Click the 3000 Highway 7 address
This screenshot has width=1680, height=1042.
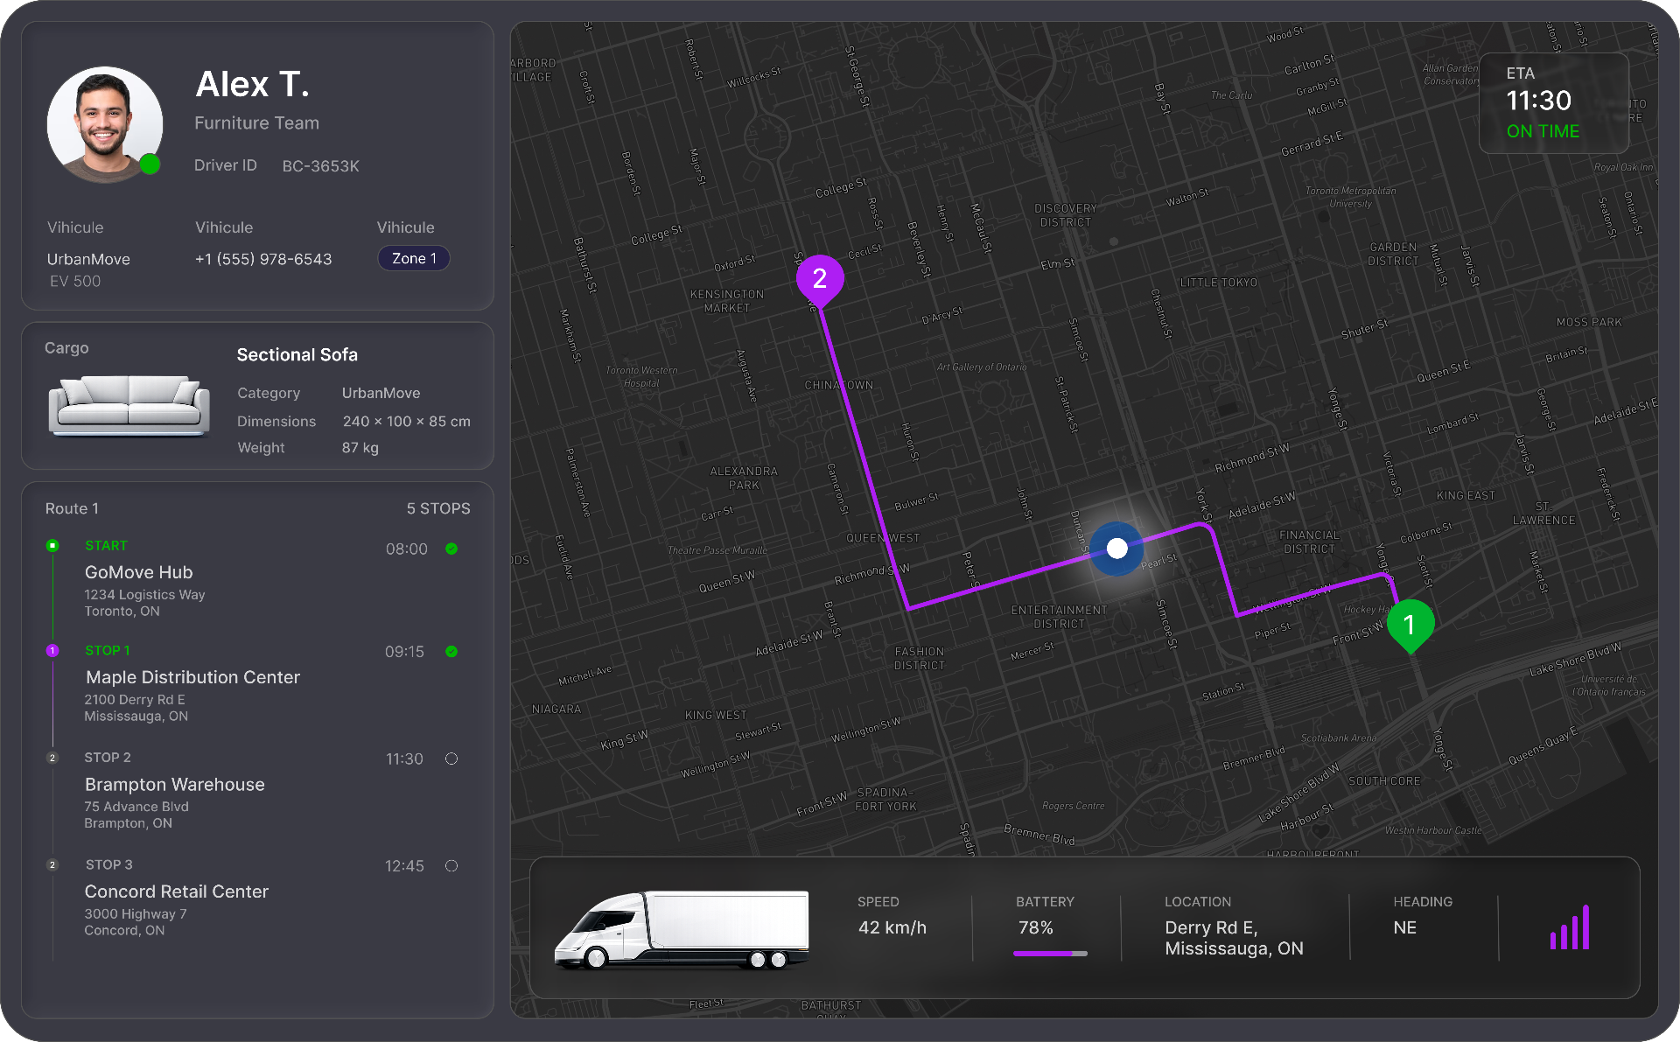click(136, 914)
